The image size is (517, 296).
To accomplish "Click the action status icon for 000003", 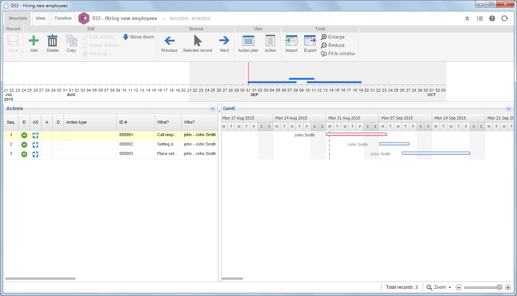I will tap(36, 154).
